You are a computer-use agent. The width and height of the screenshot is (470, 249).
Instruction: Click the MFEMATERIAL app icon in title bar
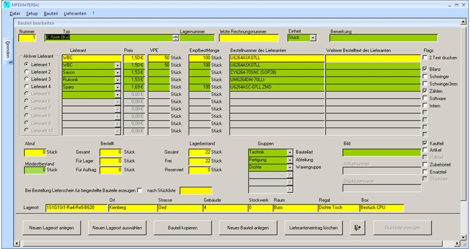(5, 4)
